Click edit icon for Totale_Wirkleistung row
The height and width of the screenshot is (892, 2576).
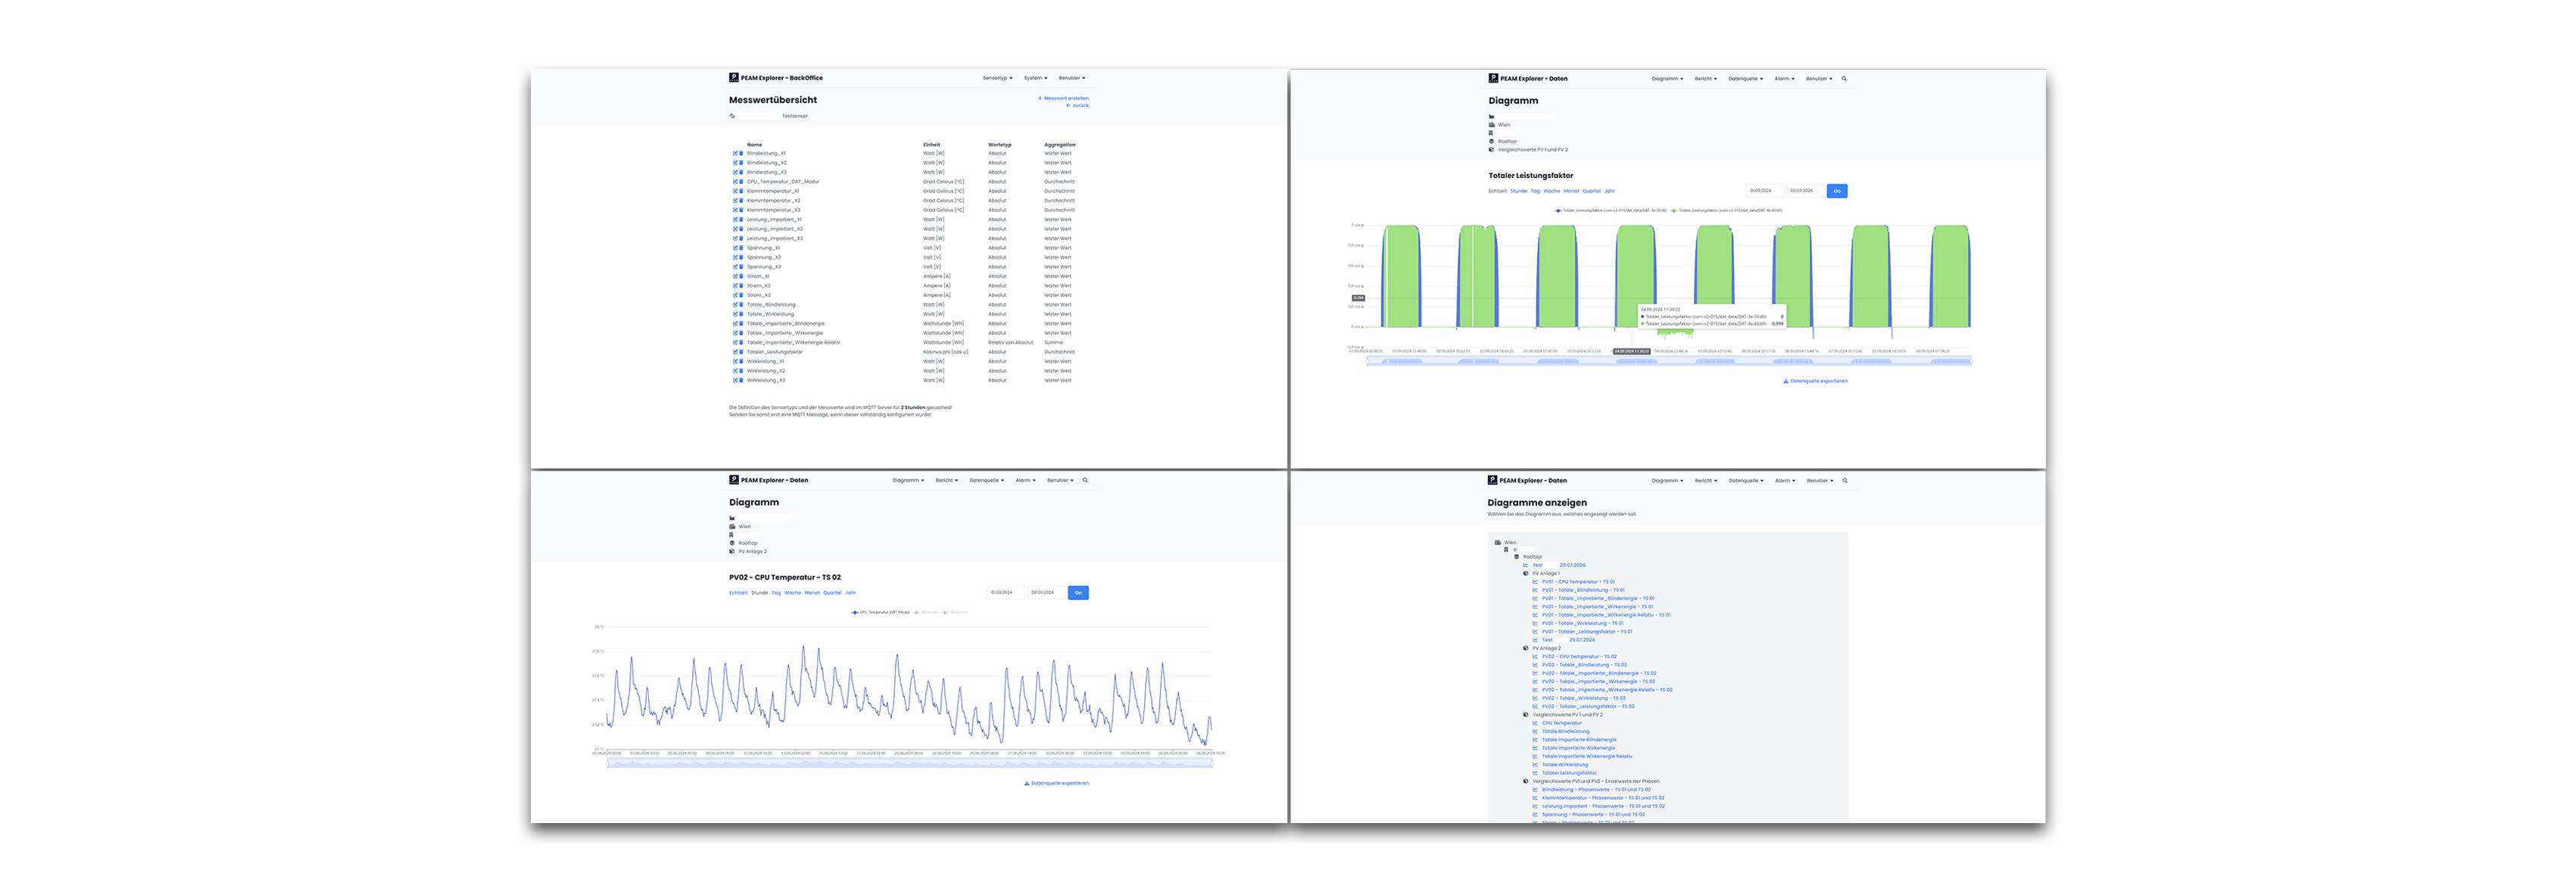pos(735,314)
